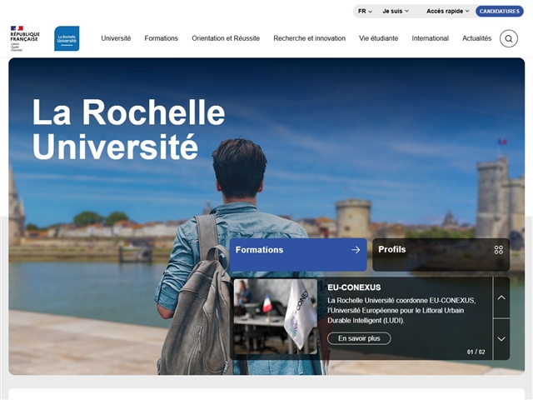This screenshot has width=533, height=400.
Task: Open the FR language dropdown
Action: [x=365, y=11]
